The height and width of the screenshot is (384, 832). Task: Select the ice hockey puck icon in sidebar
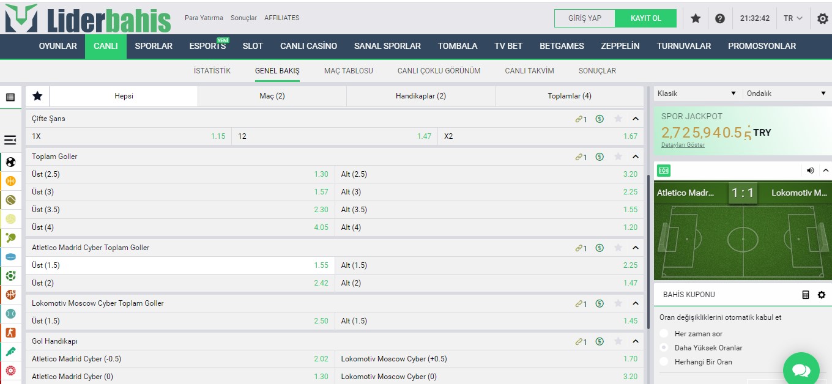10,257
